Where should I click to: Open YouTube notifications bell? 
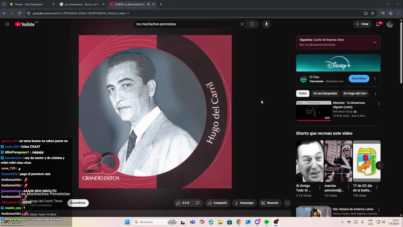click(378, 24)
